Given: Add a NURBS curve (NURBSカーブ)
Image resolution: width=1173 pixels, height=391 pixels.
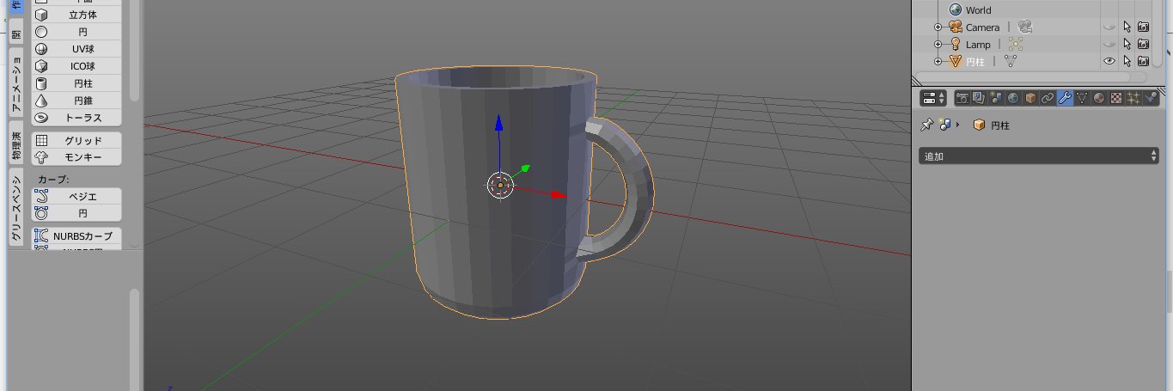Looking at the screenshot, I should [x=76, y=235].
